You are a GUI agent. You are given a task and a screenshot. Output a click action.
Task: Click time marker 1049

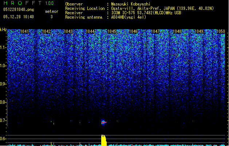pos(199,31)
